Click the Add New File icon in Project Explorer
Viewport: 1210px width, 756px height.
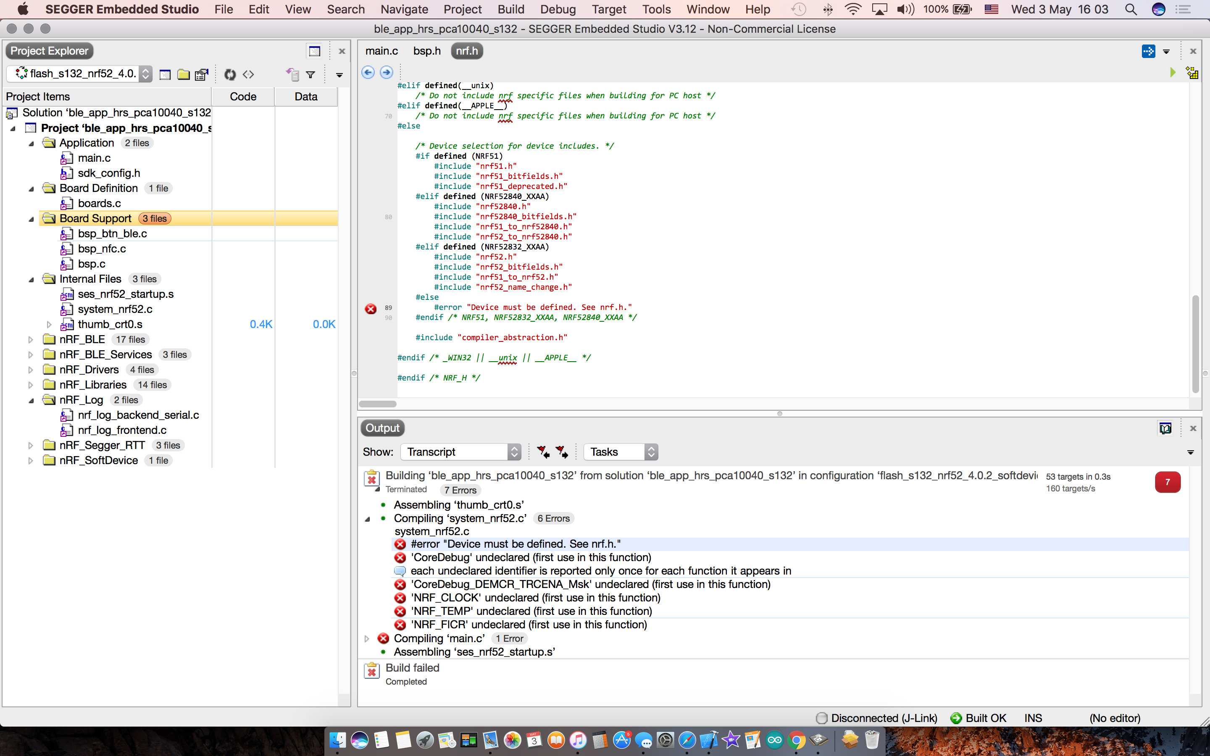pyautogui.click(x=165, y=74)
